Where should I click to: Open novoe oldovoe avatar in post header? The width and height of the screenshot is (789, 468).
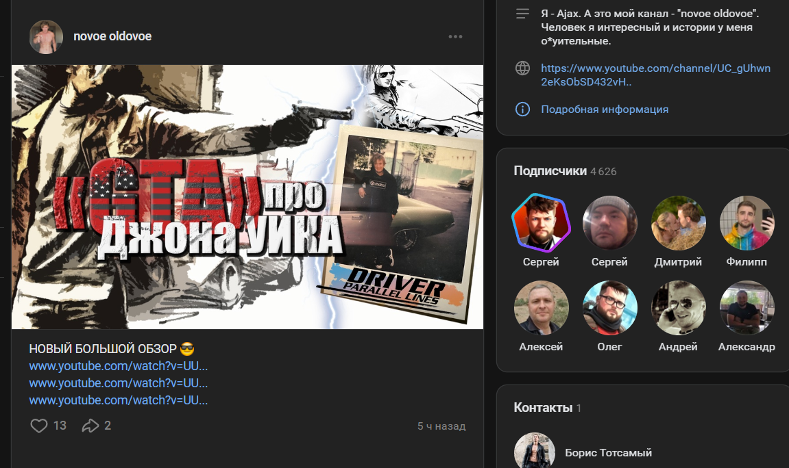point(46,37)
